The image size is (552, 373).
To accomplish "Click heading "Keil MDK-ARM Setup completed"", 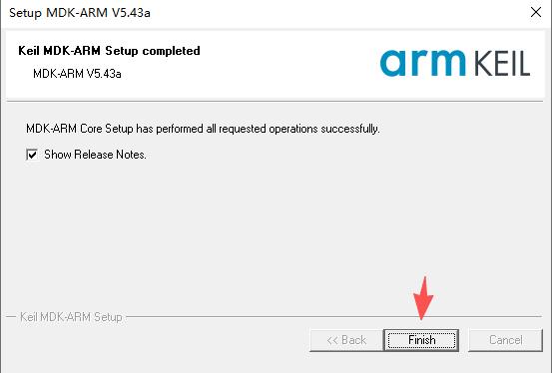I will click(109, 51).
